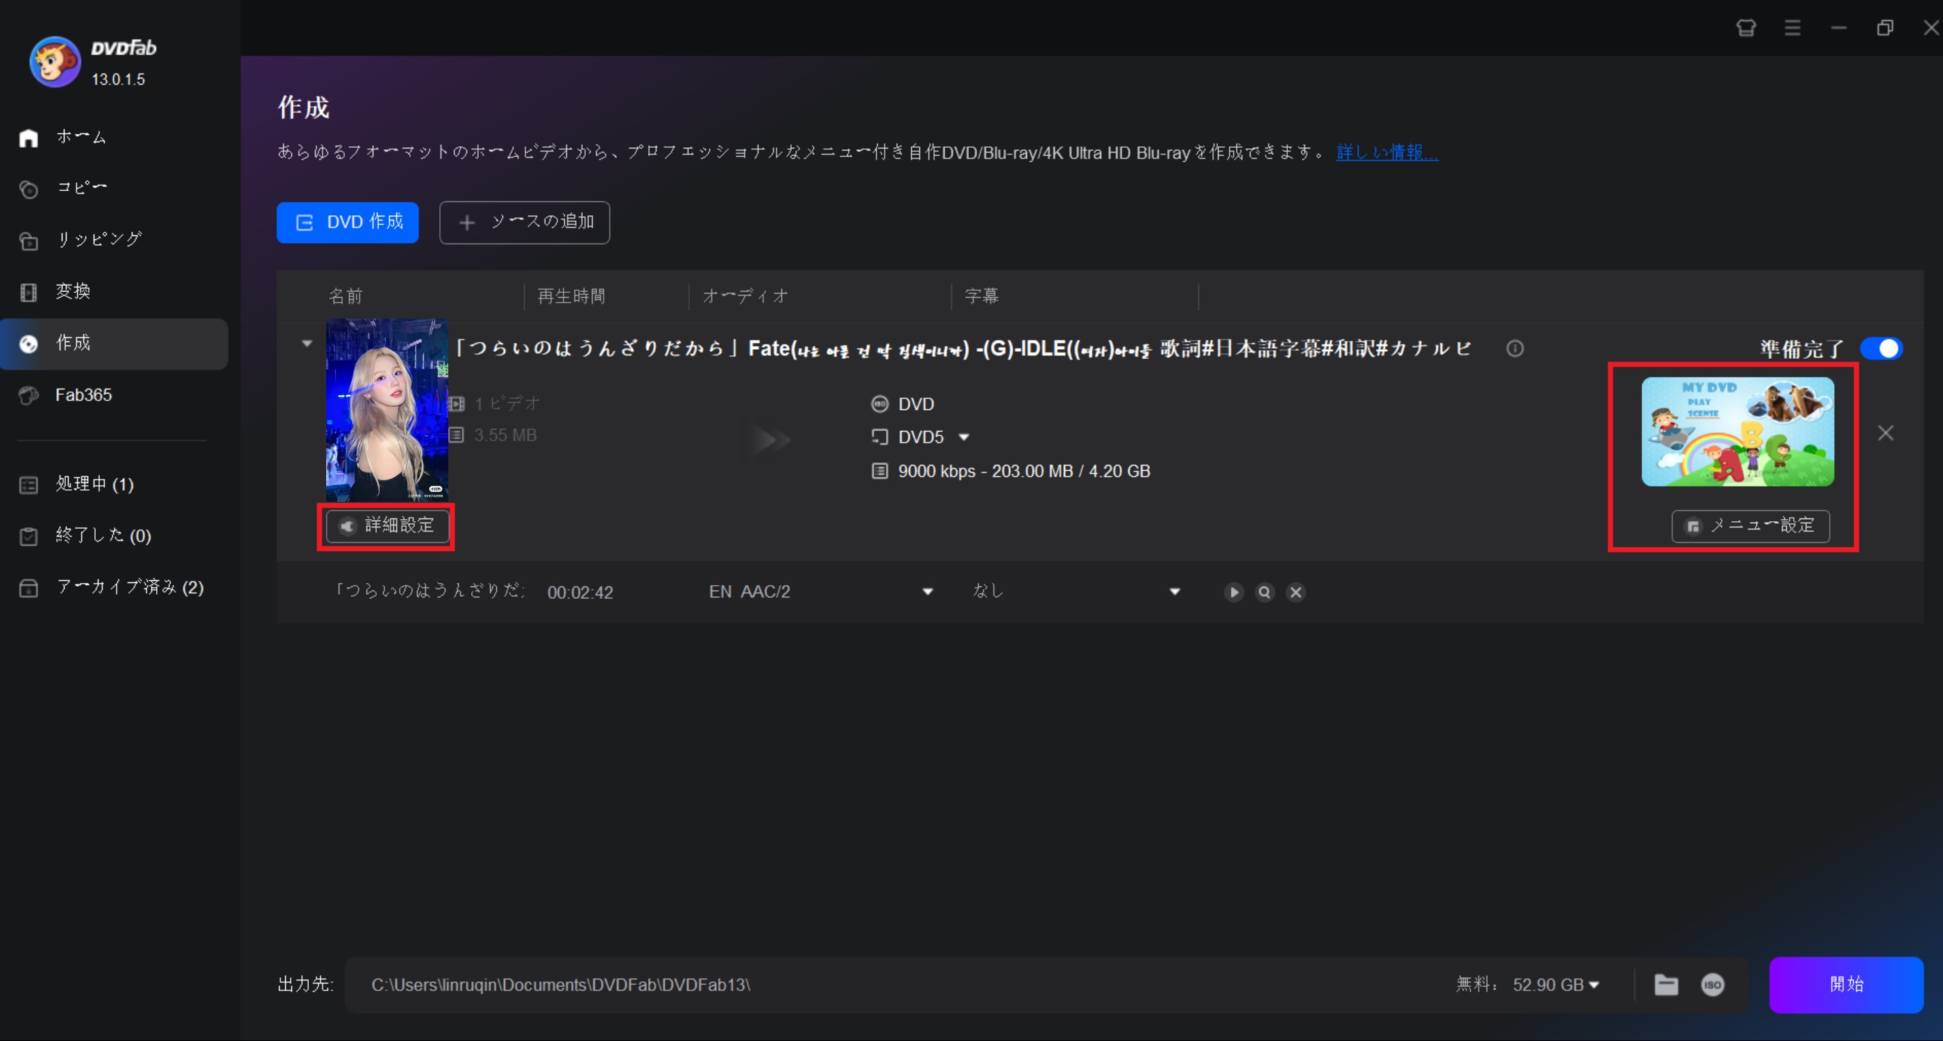Open the 詳しい情報 link

1386,153
